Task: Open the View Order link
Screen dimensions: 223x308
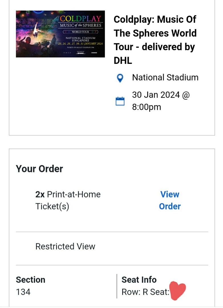Action: click(170, 200)
